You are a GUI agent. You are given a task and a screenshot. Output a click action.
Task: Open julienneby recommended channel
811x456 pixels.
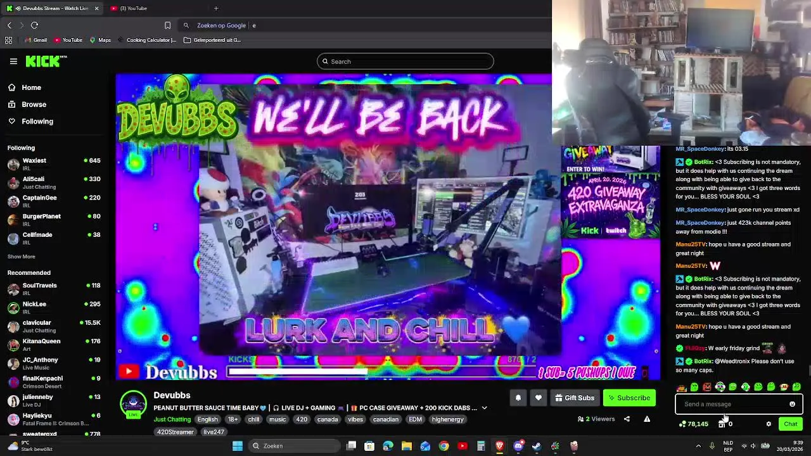tap(54, 400)
